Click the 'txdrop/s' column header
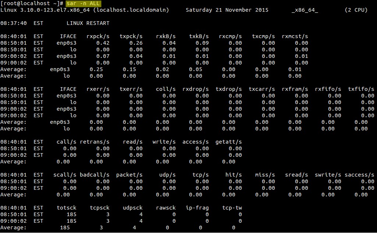This screenshot has width=377, height=233. tap(229, 89)
